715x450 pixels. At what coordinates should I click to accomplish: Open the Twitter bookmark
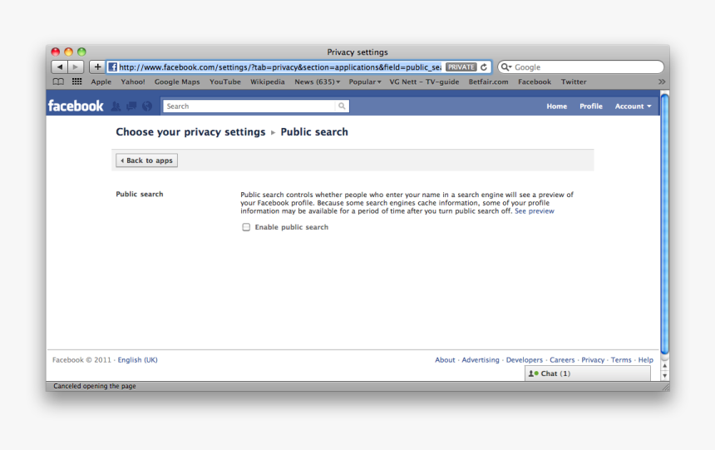574,82
